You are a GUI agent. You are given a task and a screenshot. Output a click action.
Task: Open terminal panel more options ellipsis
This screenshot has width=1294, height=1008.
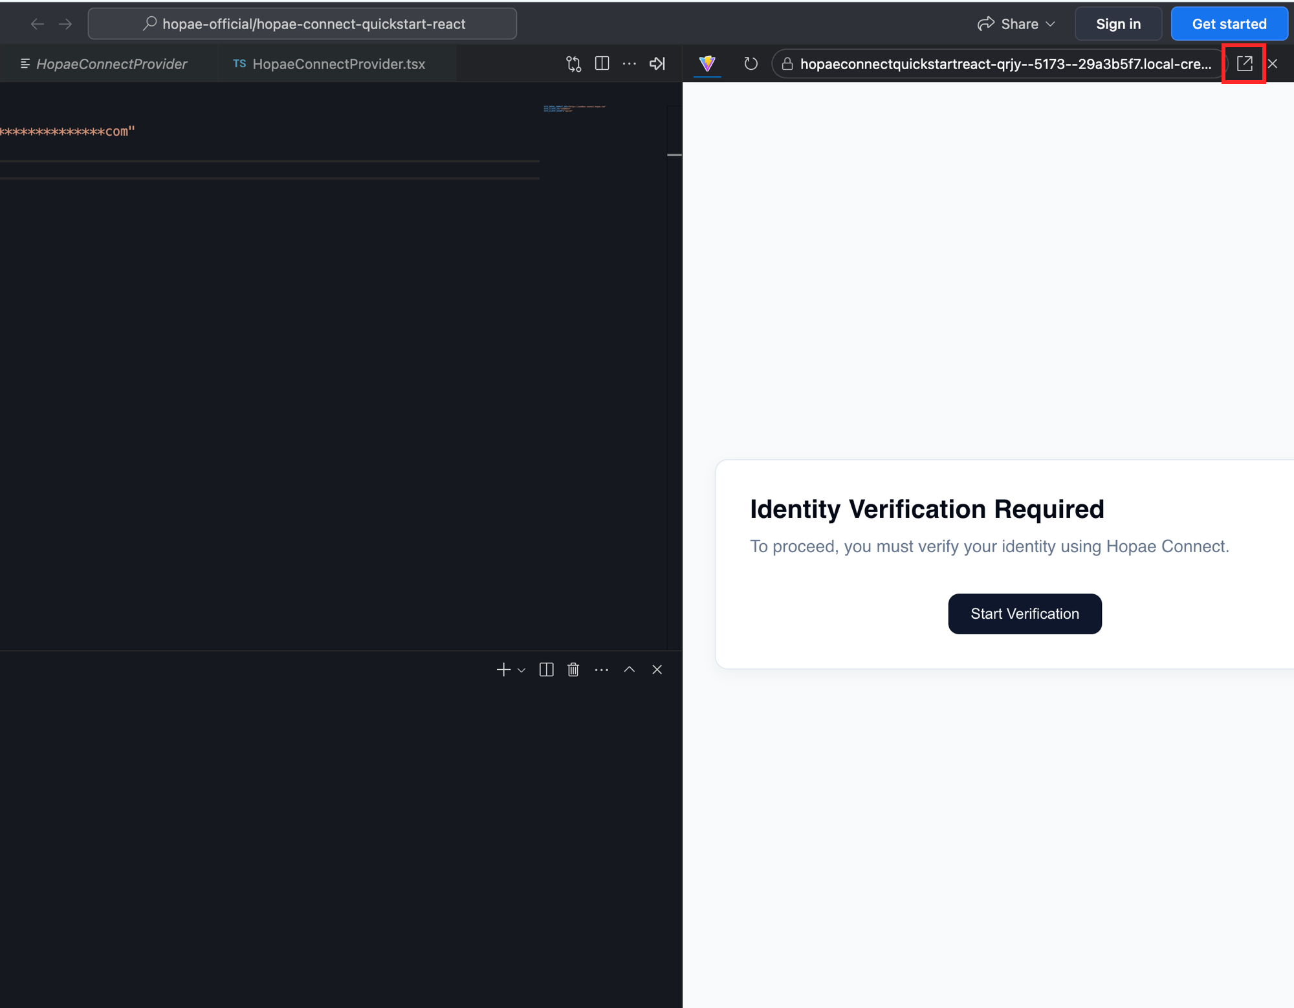pos(602,670)
